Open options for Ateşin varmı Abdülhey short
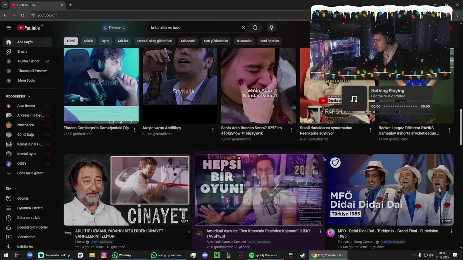 tap(213, 130)
